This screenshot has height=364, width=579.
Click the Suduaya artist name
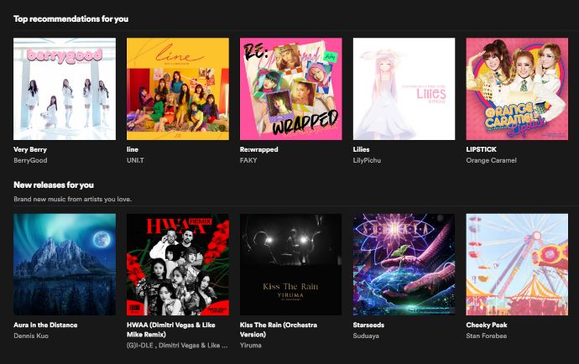pyautogui.click(x=366, y=336)
